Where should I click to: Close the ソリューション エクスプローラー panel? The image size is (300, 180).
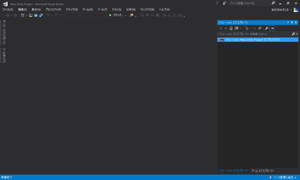point(296,22)
